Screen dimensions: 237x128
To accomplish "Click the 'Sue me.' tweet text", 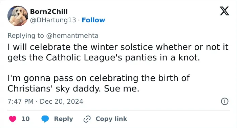I will pos(122,88).
